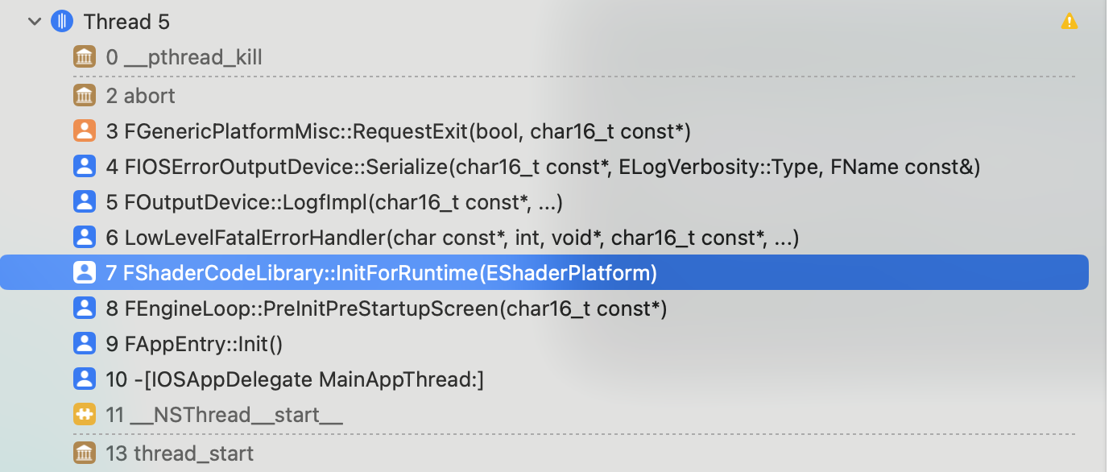Click the icon beside the selected InitForRuntime frame
Image resolution: width=1117 pixels, height=472 pixels.
pos(85,273)
